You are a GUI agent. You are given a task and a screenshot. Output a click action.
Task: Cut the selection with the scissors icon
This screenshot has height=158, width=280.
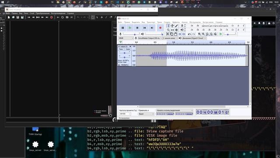168,34
